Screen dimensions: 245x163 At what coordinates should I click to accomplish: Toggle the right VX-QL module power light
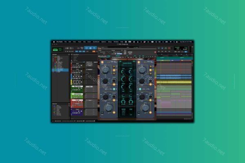(x=138, y=62)
